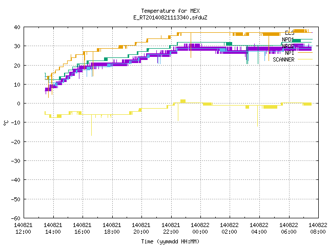Click the chart title 'Temperature for MEX'

point(170,11)
